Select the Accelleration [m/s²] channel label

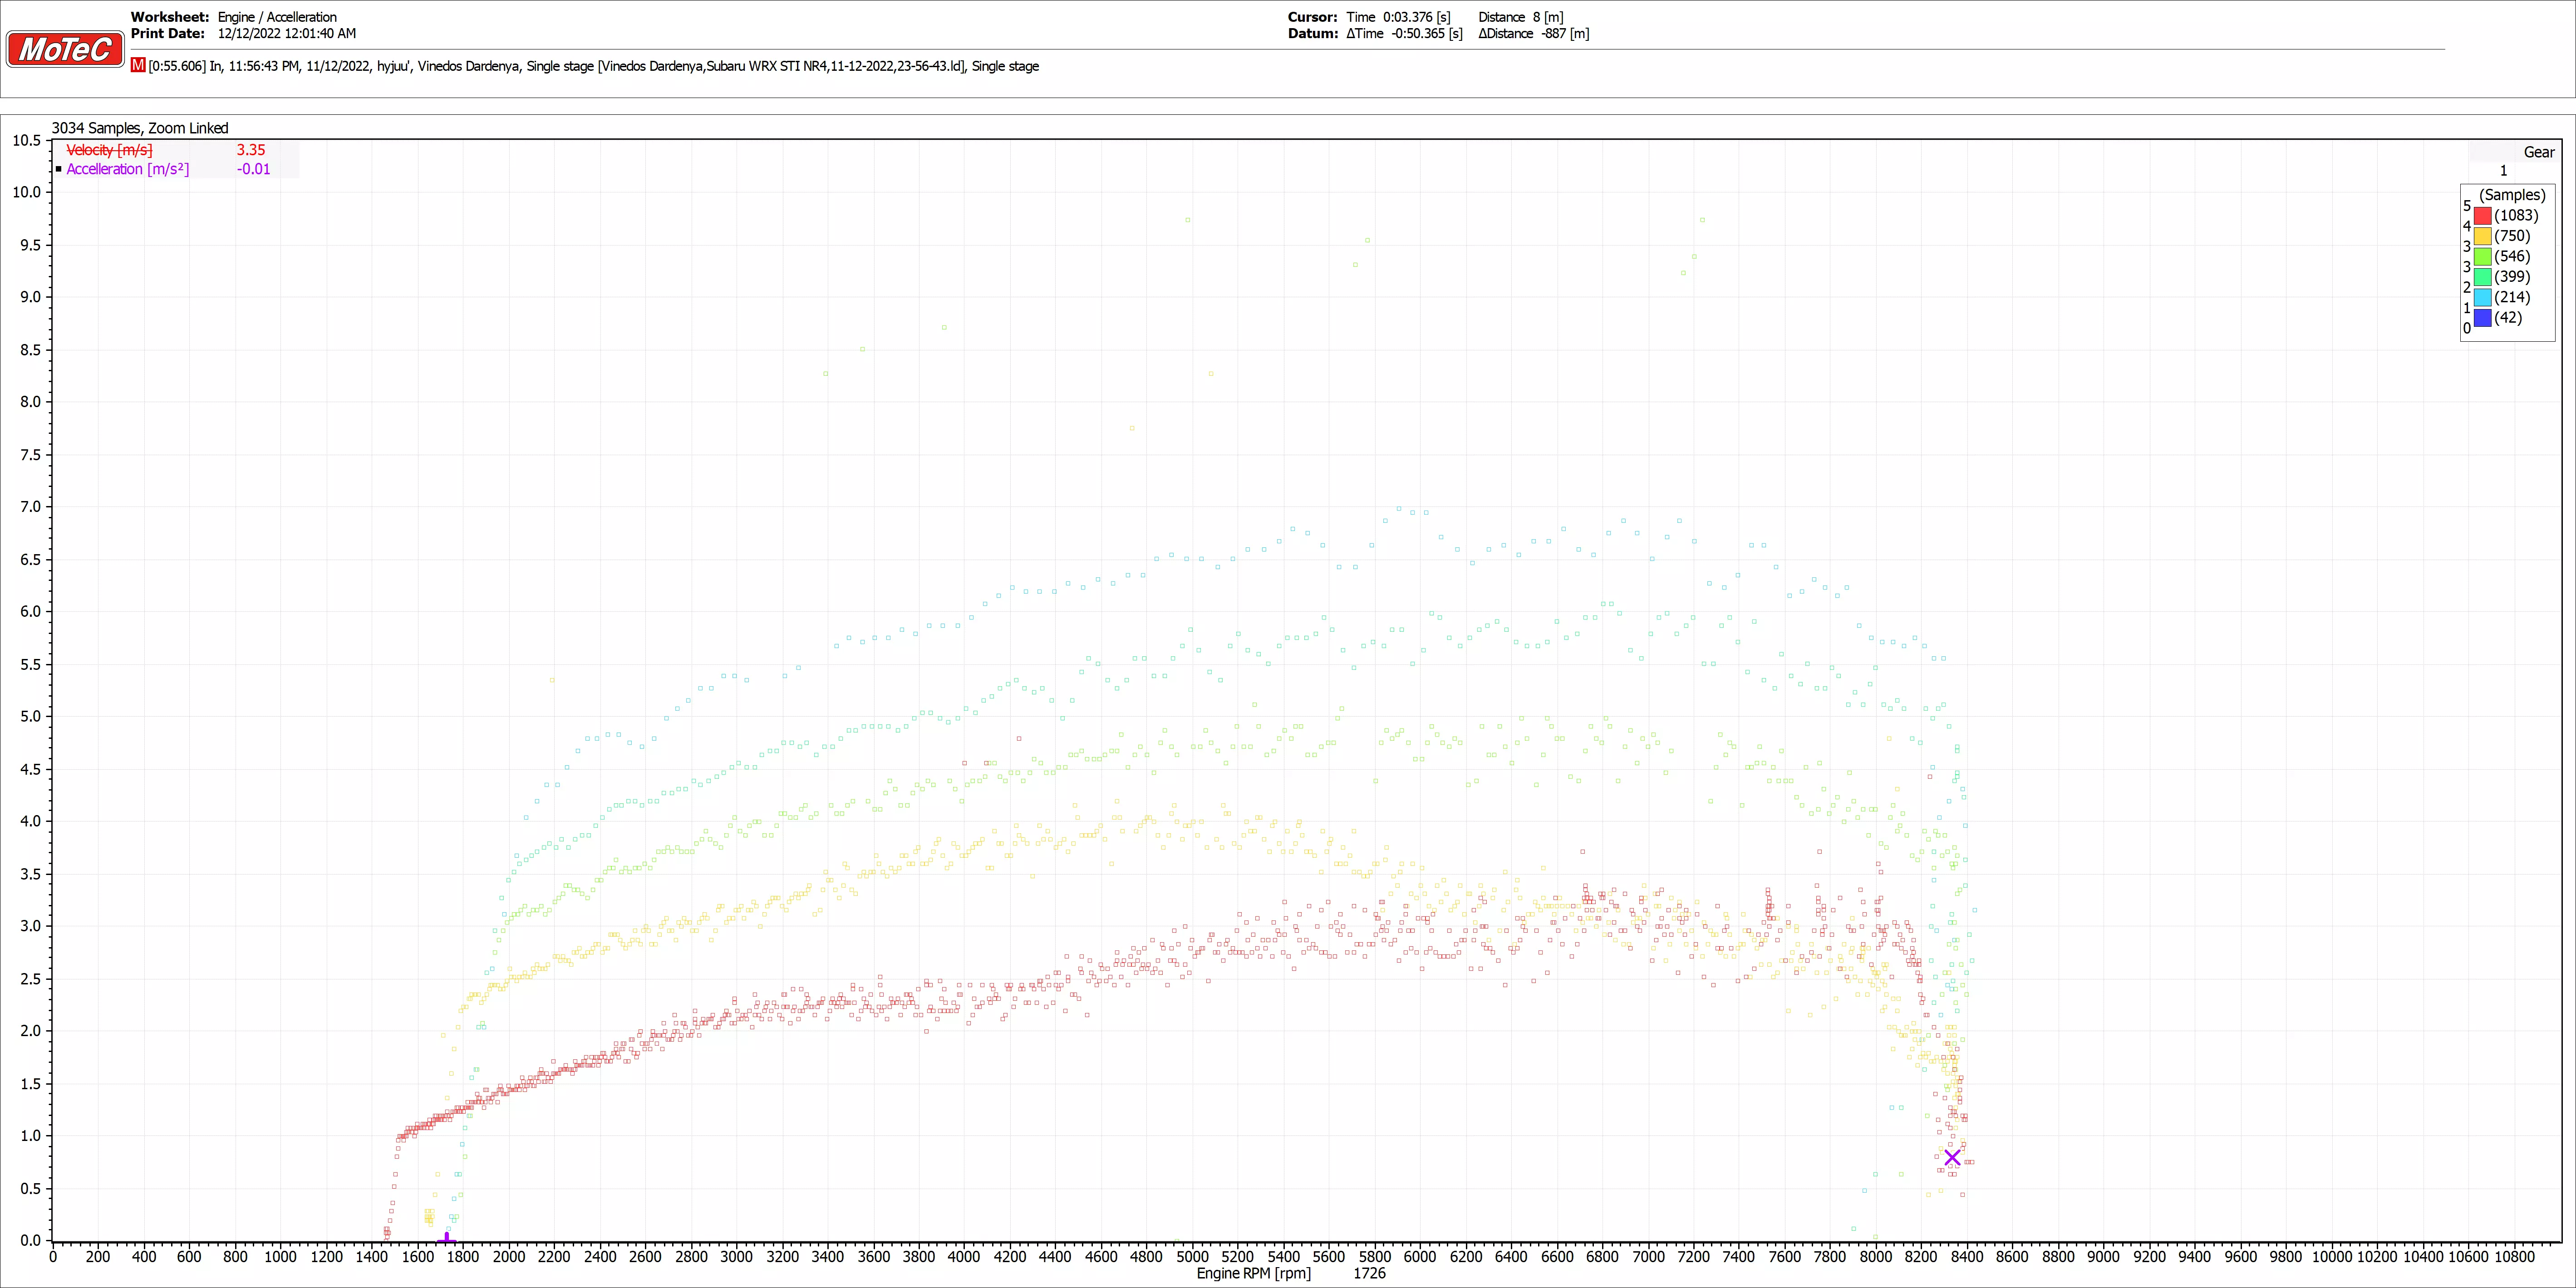coord(127,169)
